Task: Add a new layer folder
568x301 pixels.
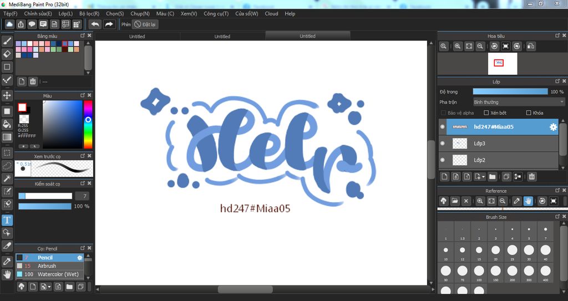Action: [x=492, y=177]
